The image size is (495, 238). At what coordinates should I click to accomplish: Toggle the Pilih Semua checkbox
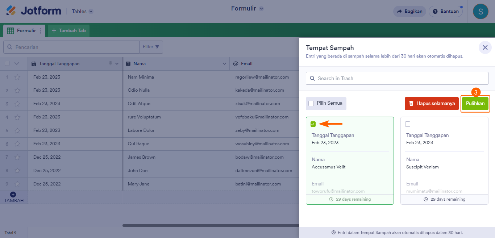[311, 103]
